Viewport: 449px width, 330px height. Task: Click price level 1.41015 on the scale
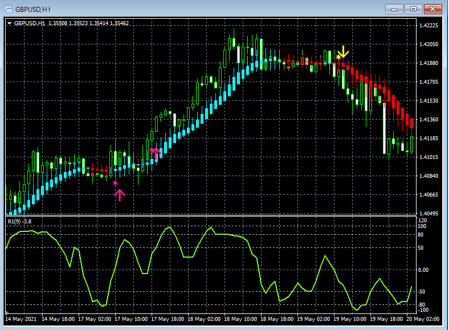point(428,157)
